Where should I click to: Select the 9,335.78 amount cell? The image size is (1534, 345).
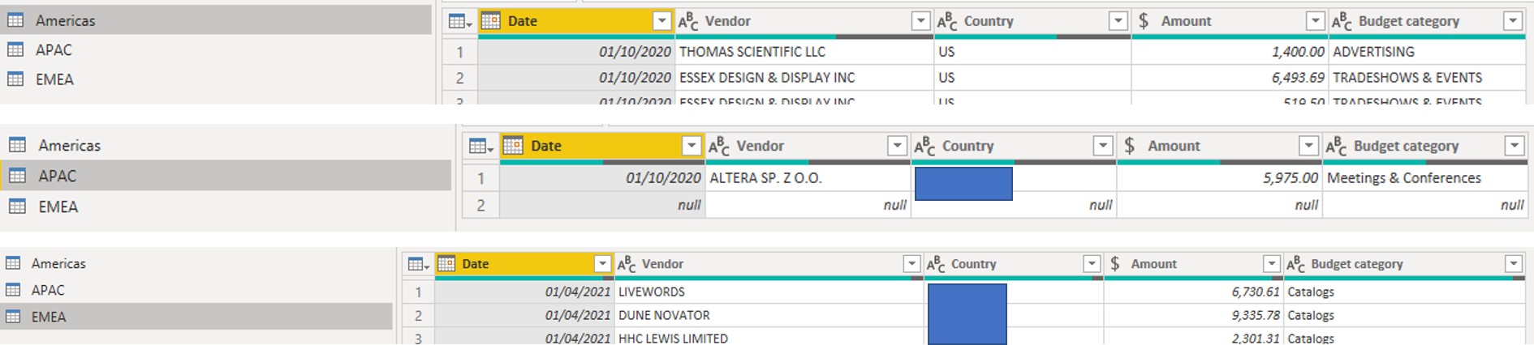pyautogui.click(x=1193, y=315)
